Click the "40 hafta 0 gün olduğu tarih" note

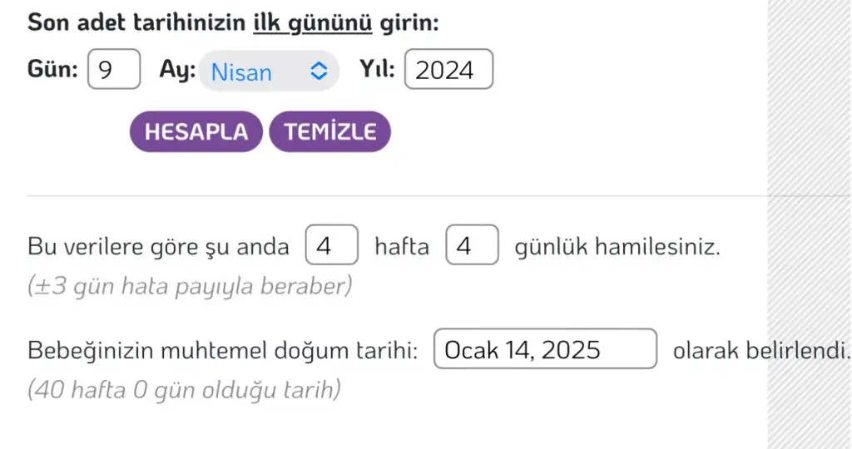(x=184, y=388)
